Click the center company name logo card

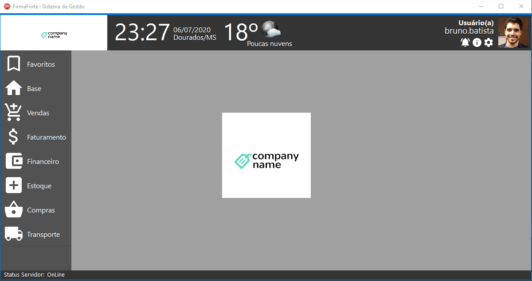266,155
